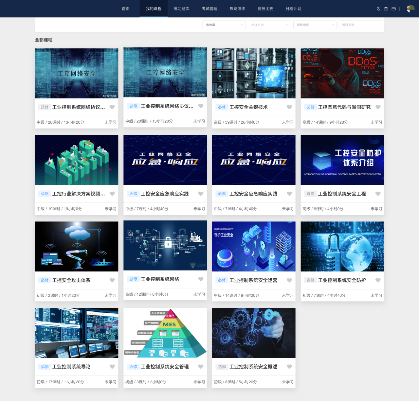Image resolution: width=419 pixels, height=401 pixels.
Task: Favorite 工控安全关键技术 with heart icon
Action: (289, 107)
